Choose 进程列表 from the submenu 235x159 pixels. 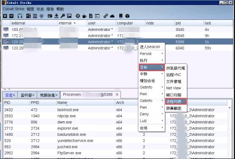[176, 101]
